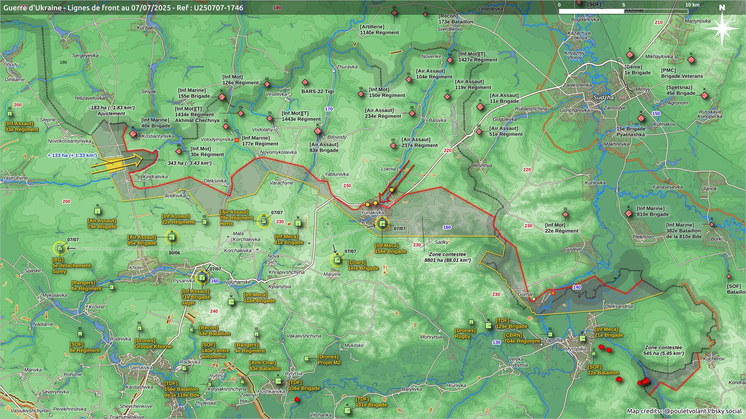Click the 33e Régiment assault marker
Viewport: 746px width, 419px height.
pos(10,114)
